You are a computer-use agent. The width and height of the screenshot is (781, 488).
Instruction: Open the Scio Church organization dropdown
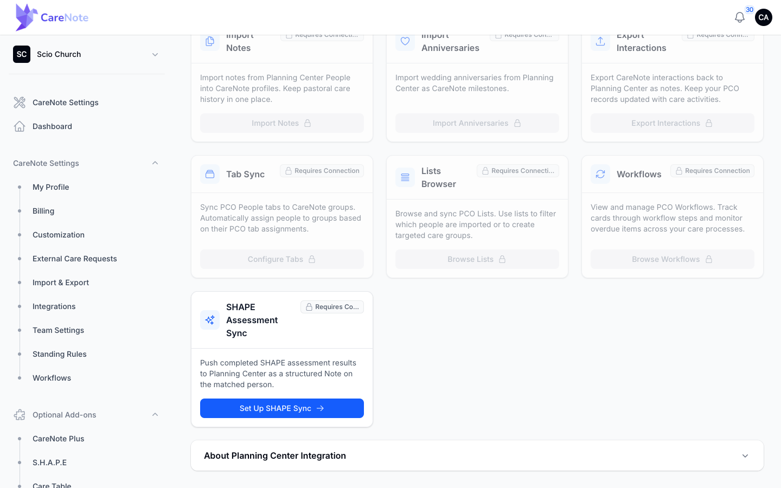87,54
